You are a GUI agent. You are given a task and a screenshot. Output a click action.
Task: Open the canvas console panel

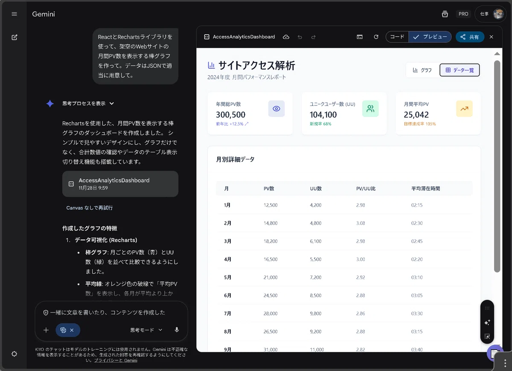tap(360, 37)
